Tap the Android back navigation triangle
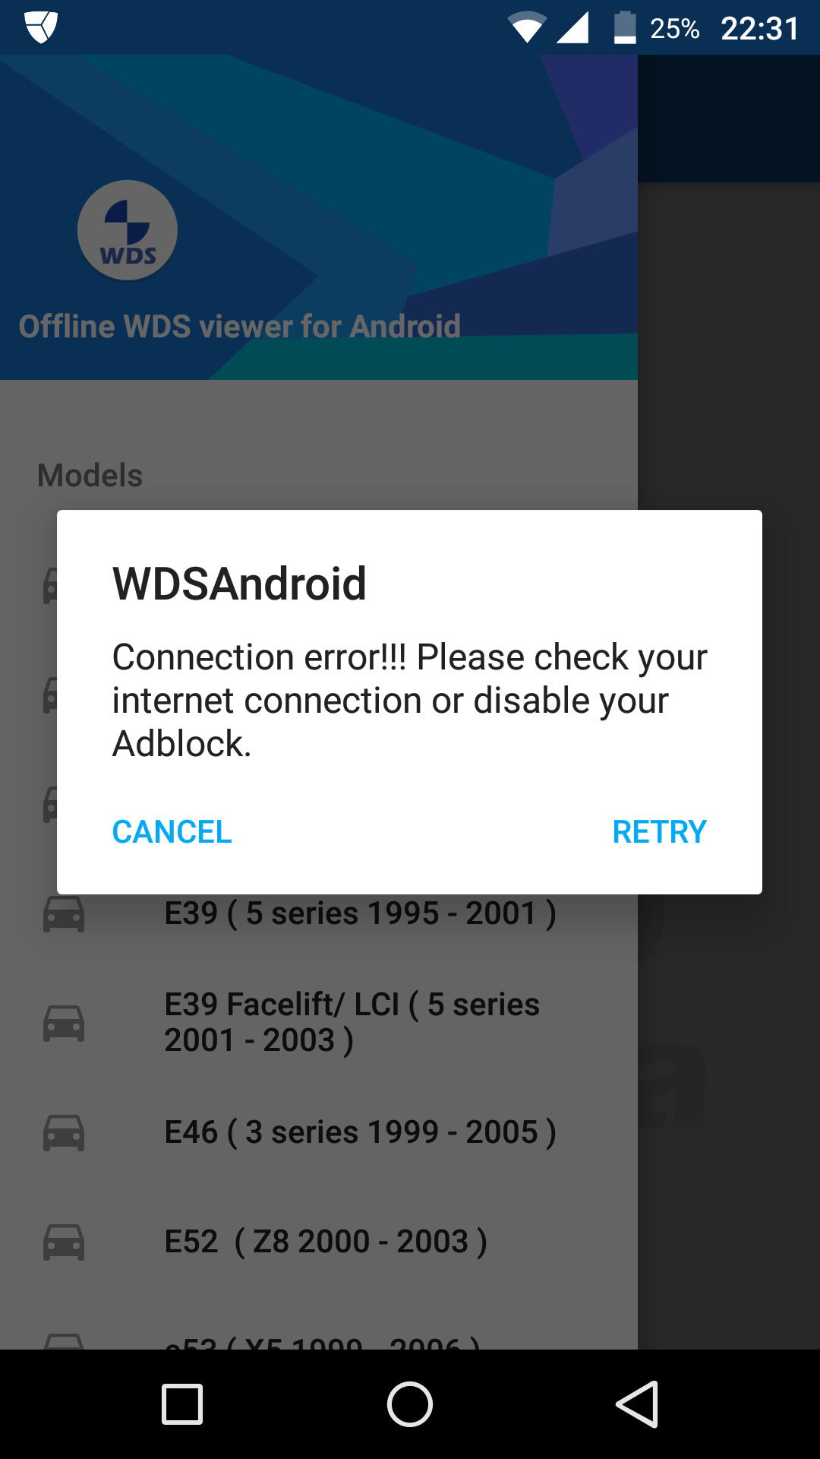Viewport: 820px width, 1459px height. coord(637,1404)
